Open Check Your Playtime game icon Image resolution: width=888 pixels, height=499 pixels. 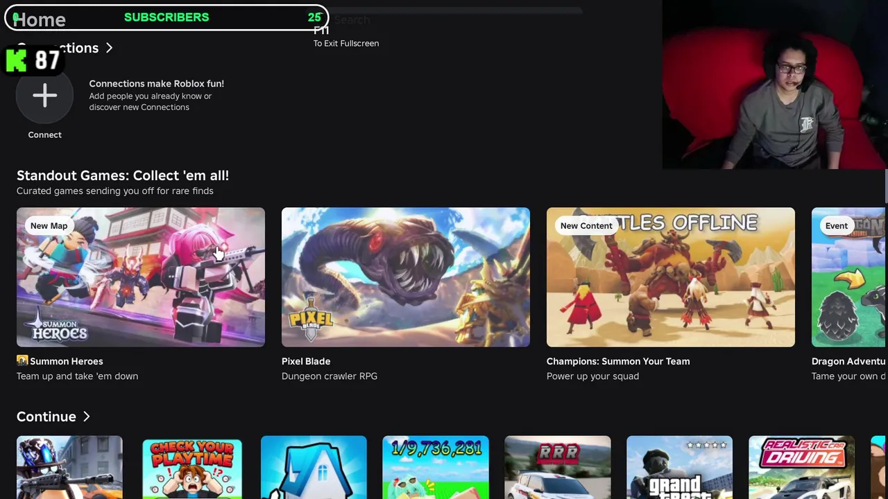192,468
